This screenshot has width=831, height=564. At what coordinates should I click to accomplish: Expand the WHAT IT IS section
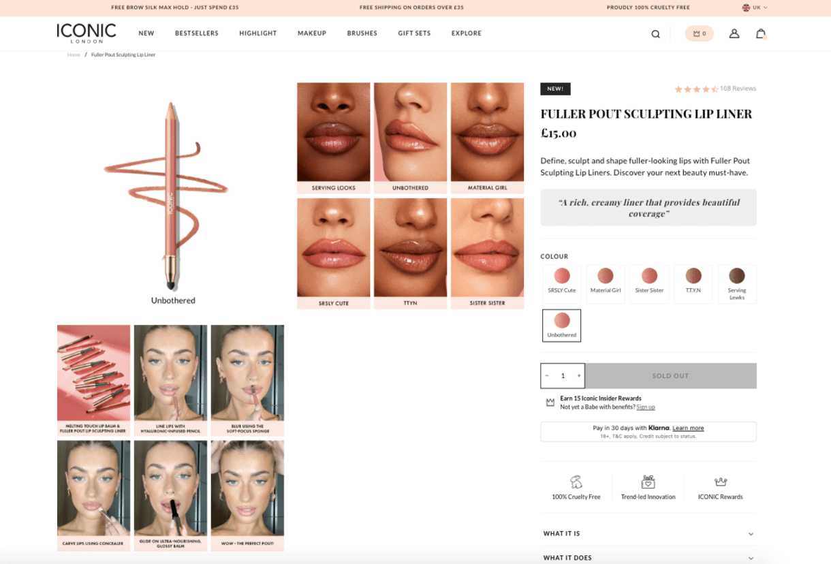[x=648, y=533]
